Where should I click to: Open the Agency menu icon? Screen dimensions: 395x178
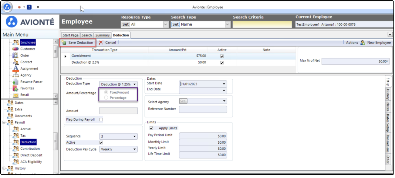click(x=15, y=75)
